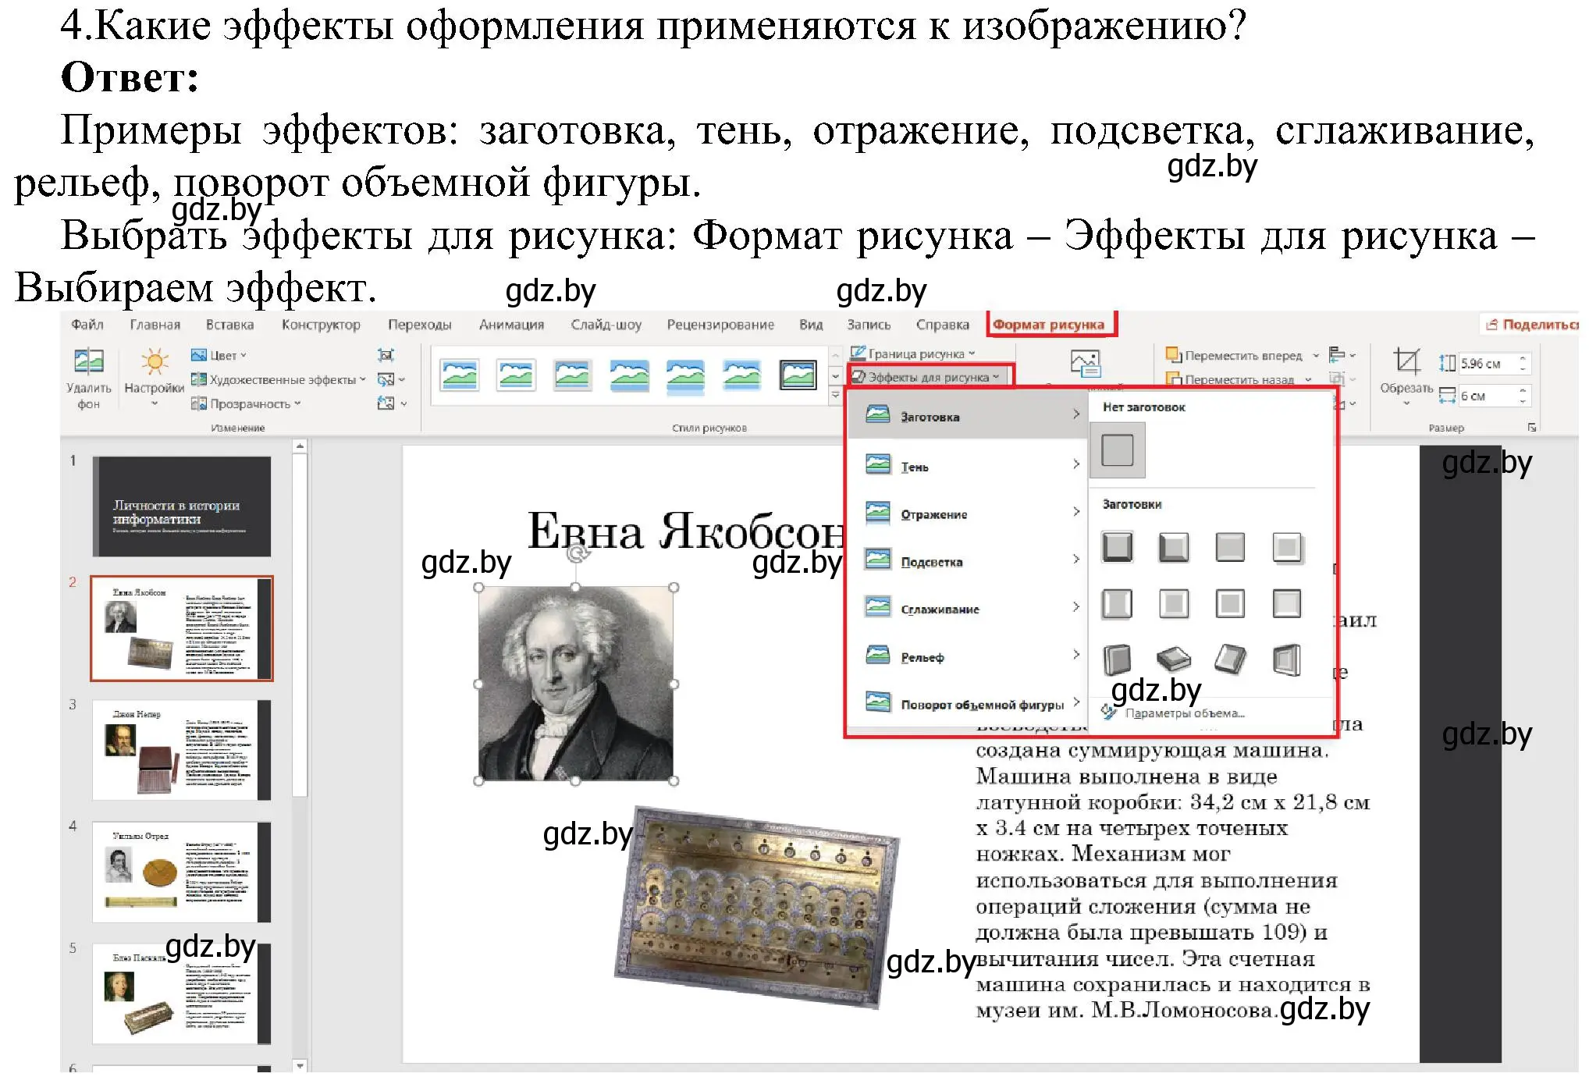Open the Справка tab
Image resolution: width=1589 pixels, height=1084 pixels.
tap(942, 324)
